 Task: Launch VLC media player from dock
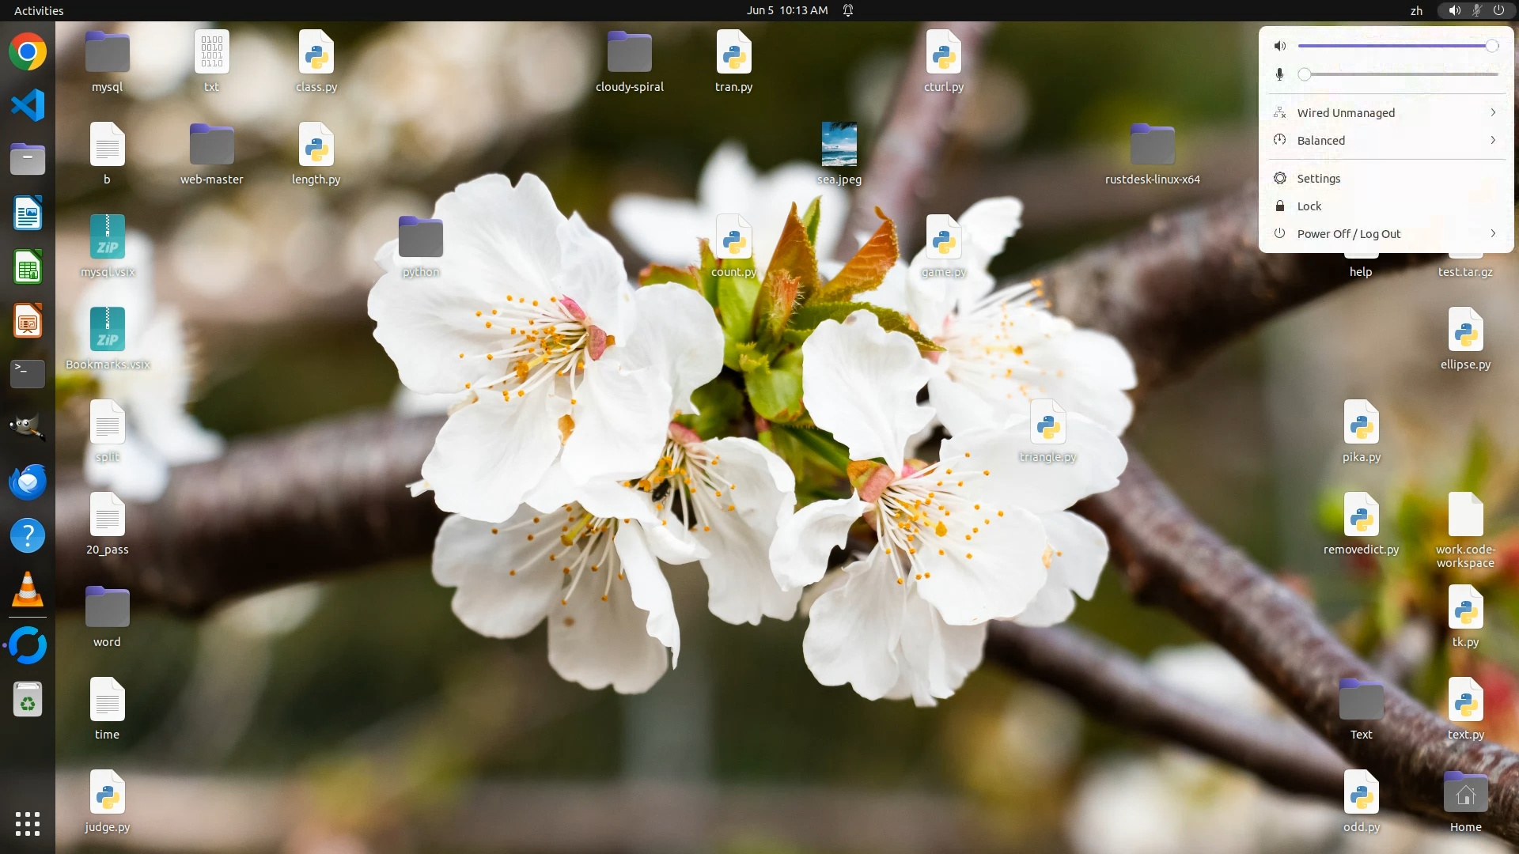[28, 589]
